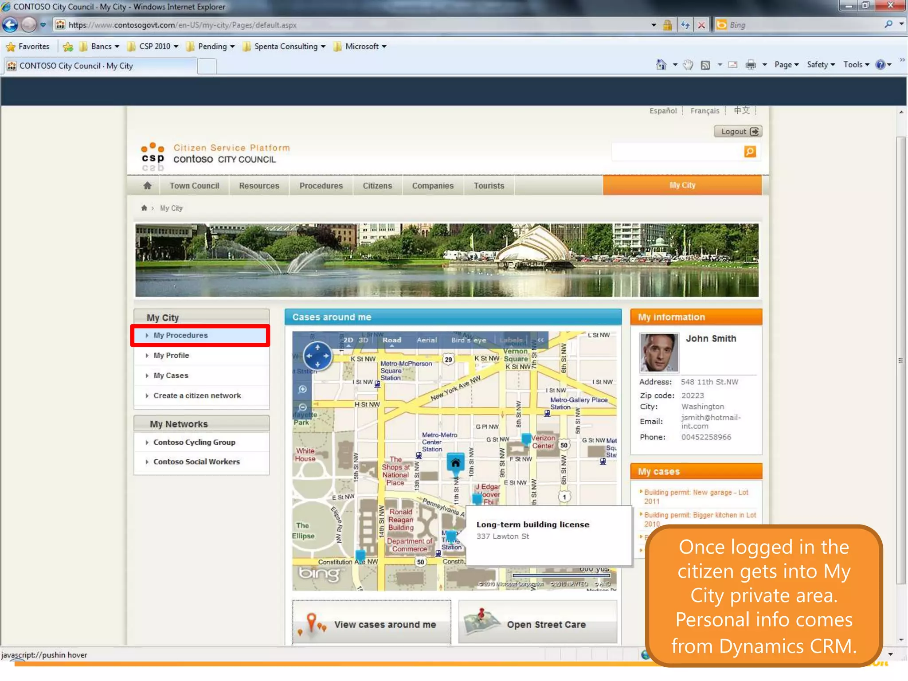Switch the map to 3D mode
This screenshot has height=681, width=908.
click(363, 340)
